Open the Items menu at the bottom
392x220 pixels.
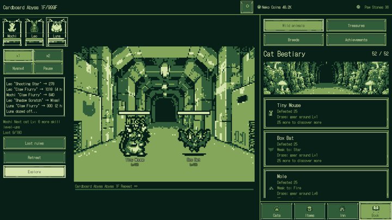click(x=309, y=211)
